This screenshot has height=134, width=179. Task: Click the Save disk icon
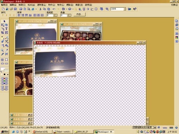(x=15, y=9)
